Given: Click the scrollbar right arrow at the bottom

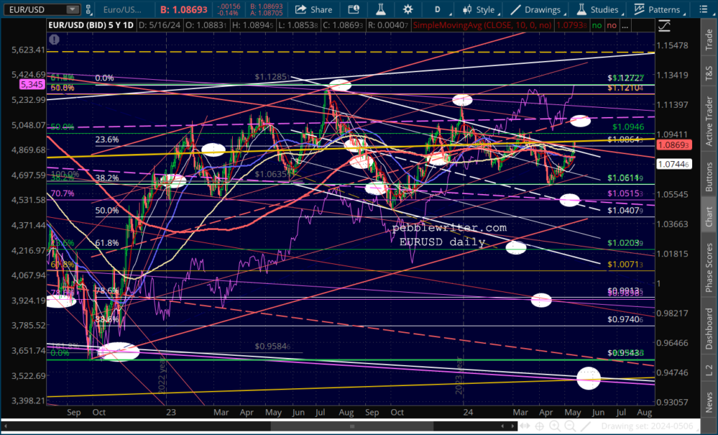Looking at the screenshot, I should click(x=513, y=427).
